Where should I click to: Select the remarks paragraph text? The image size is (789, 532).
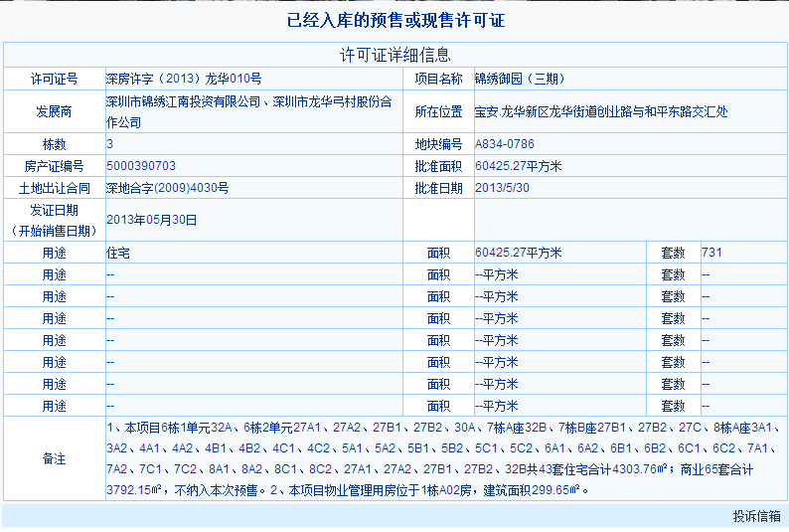[x=444, y=458]
